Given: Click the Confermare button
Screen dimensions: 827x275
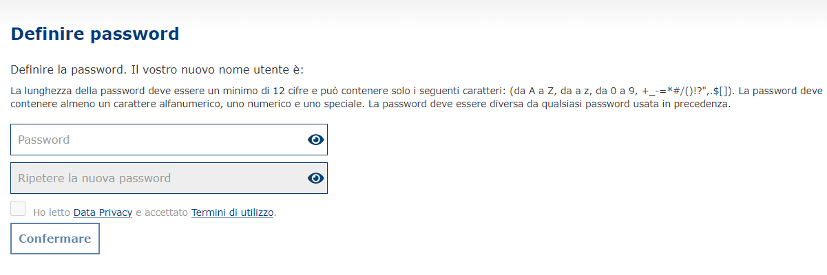Looking at the screenshot, I should coord(55,239).
